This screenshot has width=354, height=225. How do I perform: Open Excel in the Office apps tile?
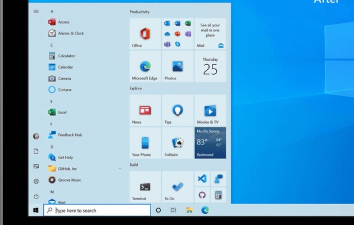coord(188,23)
